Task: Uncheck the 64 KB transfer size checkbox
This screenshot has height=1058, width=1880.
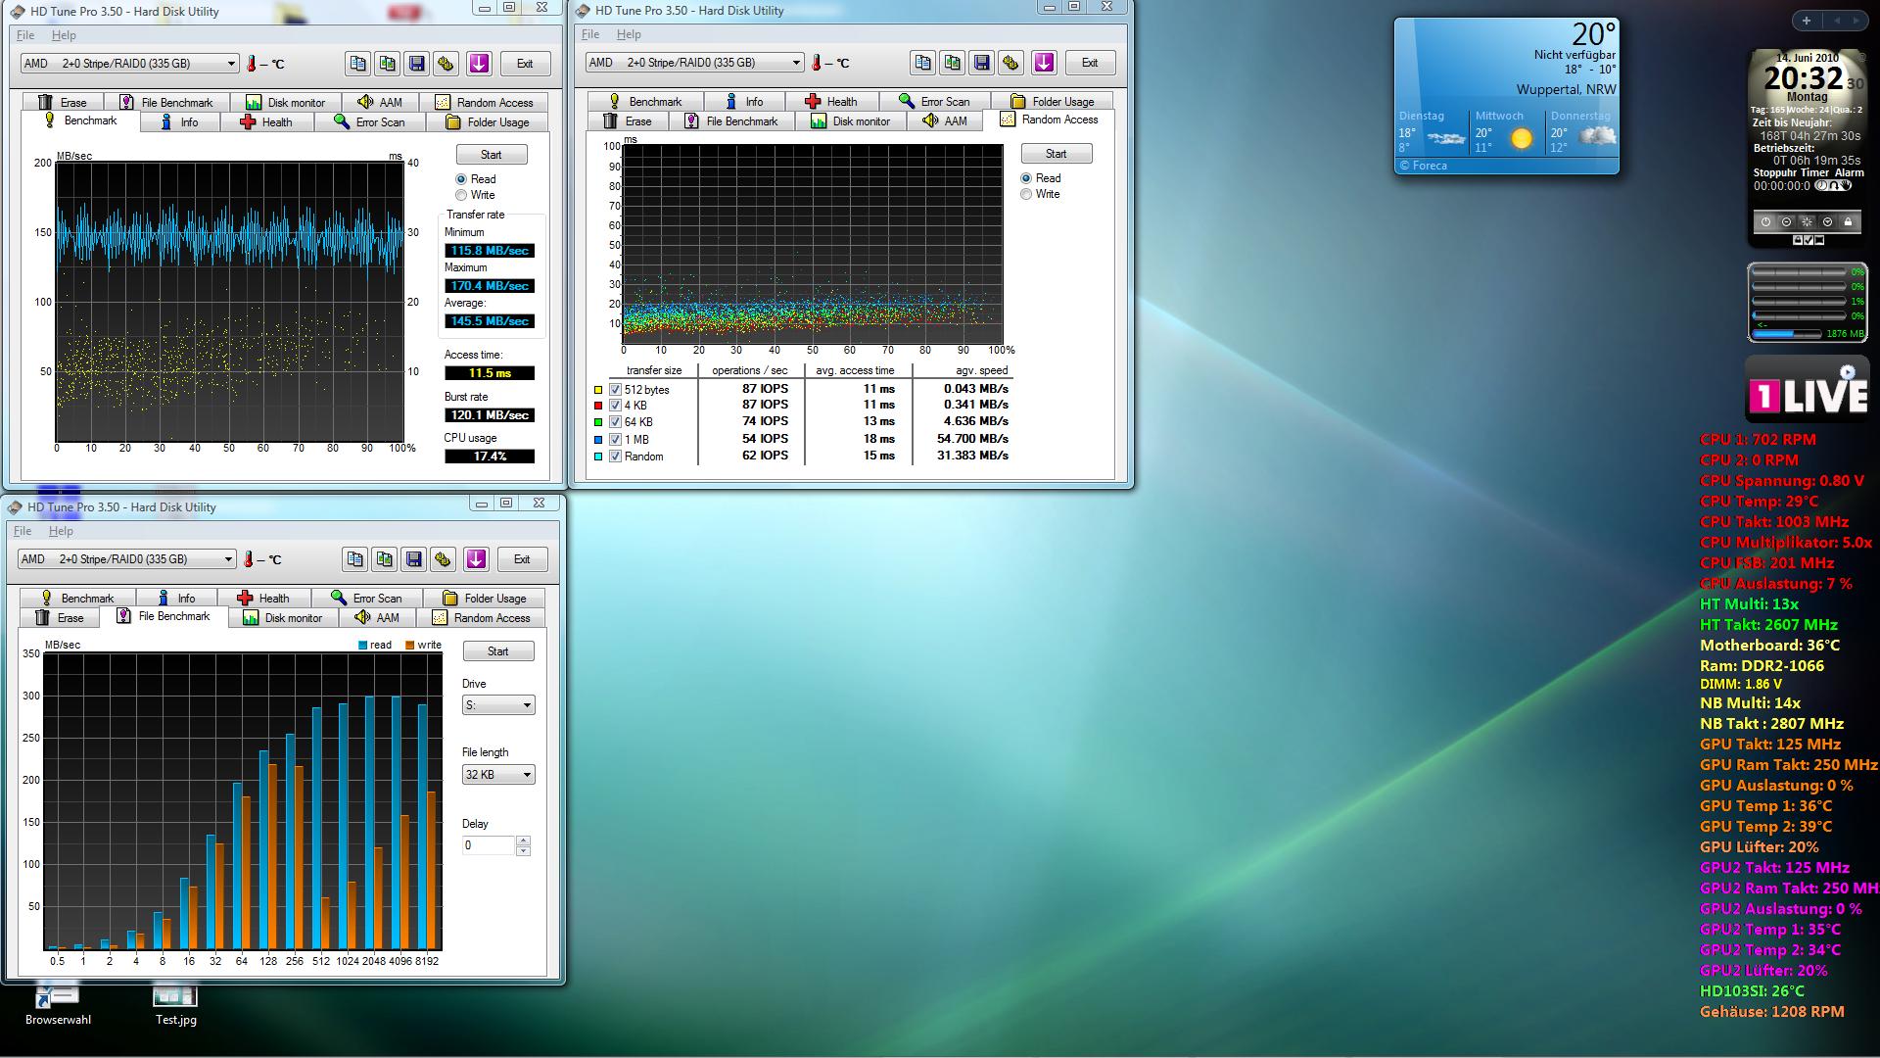Action: [x=616, y=422]
